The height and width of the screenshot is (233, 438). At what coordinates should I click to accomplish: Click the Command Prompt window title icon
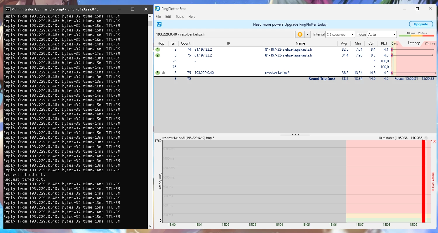pos(8,9)
